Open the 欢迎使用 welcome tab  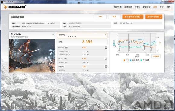click(x=118, y=7)
